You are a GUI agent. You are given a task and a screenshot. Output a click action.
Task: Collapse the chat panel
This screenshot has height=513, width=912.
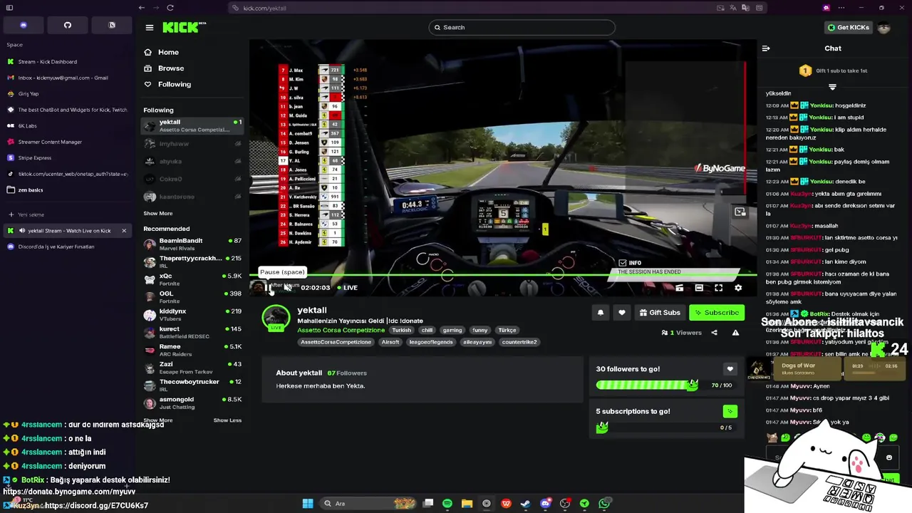(x=766, y=48)
